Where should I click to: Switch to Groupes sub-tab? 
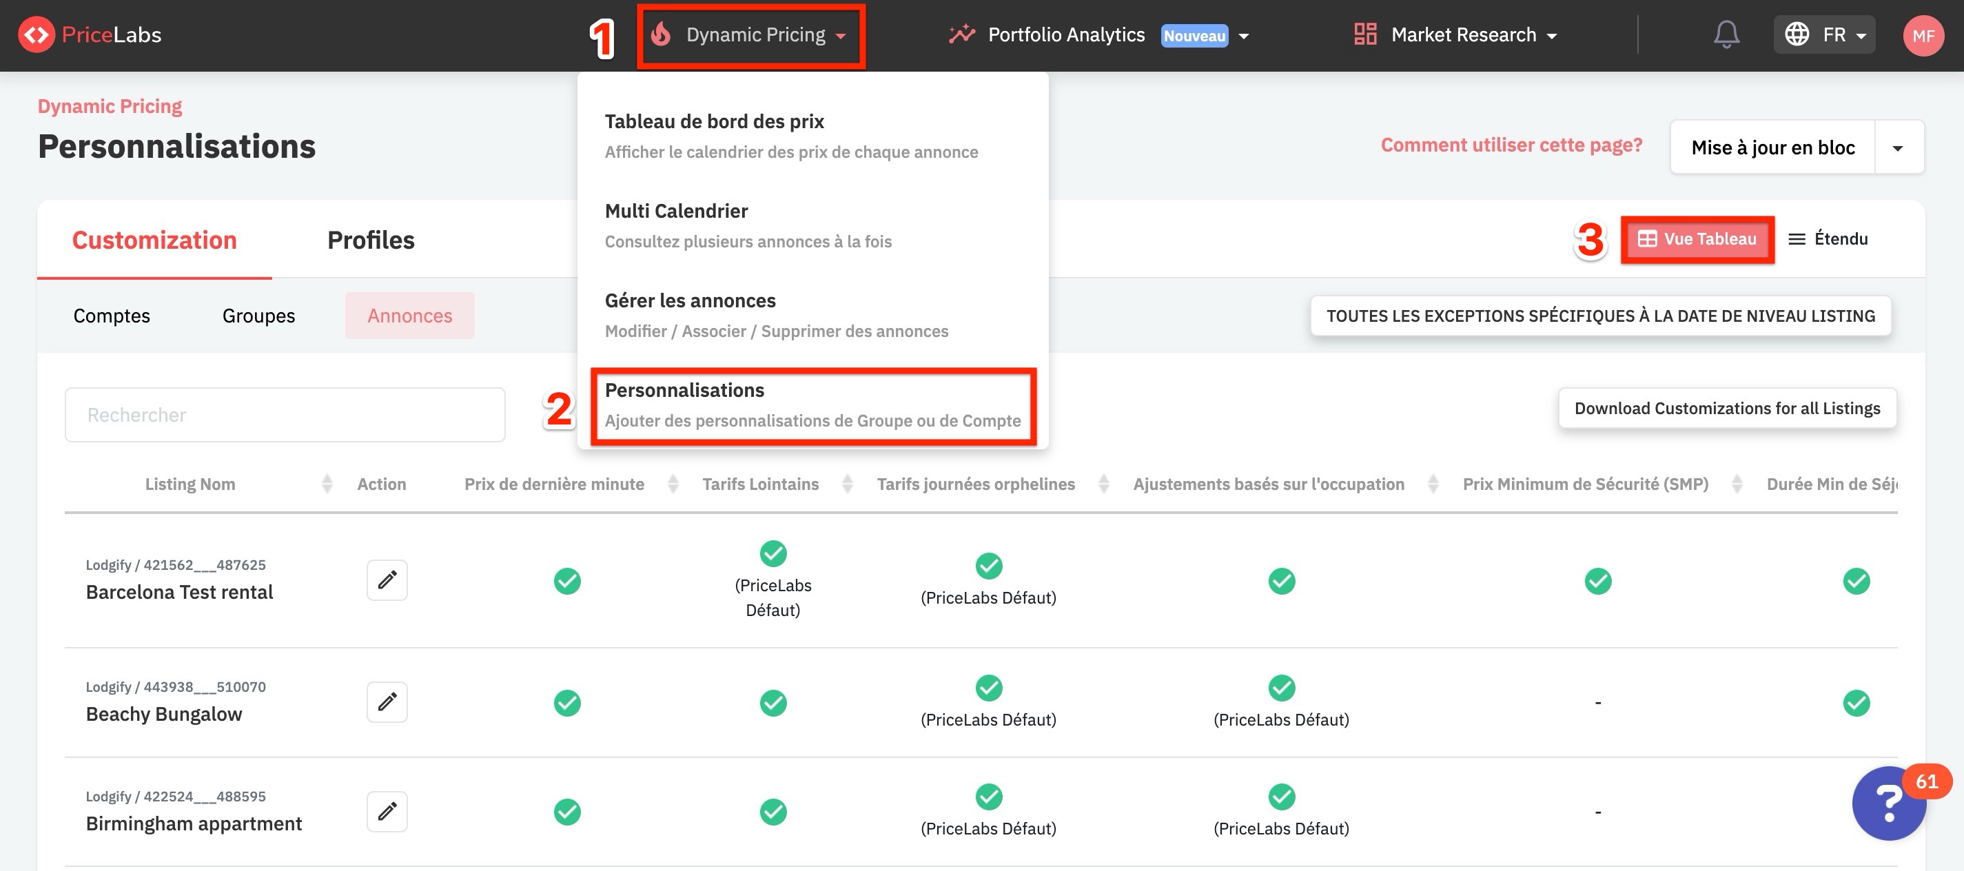tap(258, 315)
